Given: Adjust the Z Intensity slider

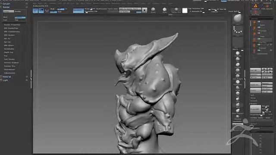Looking at the screenshot, I should [197, 12].
